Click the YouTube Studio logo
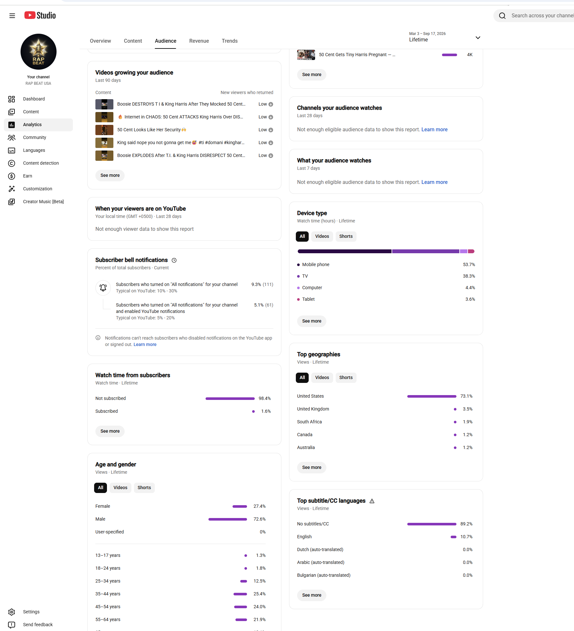The width and height of the screenshot is (574, 631). click(x=40, y=15)
